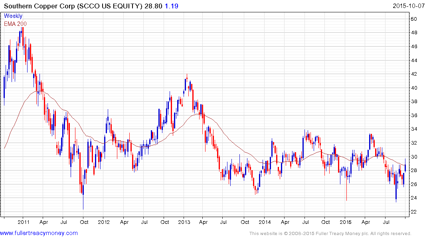Click the 36 price axis label
This screenshot has height=239, width=429.
[414, 115]
